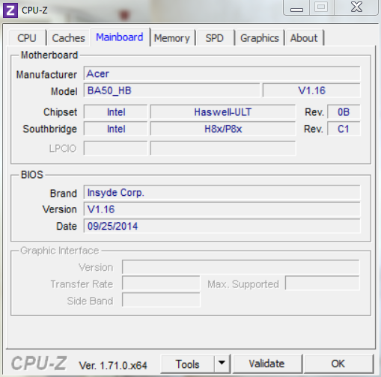The image size is (381, 377).
Task: Click the Chipset label
Action: pos(60,112)
